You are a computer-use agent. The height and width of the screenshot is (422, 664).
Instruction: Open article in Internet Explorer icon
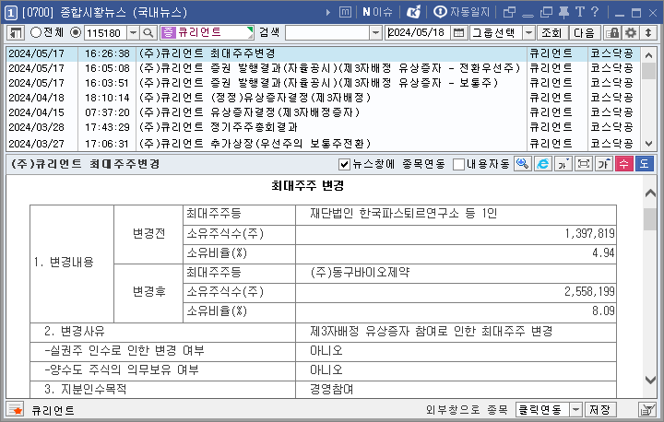[x=543, y=164]
